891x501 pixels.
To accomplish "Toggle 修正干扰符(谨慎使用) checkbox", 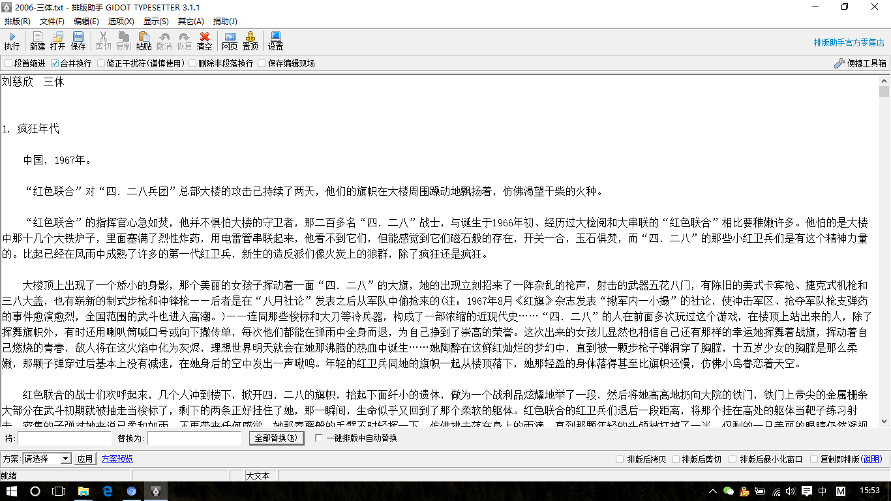I will click(x=101, y=63).
